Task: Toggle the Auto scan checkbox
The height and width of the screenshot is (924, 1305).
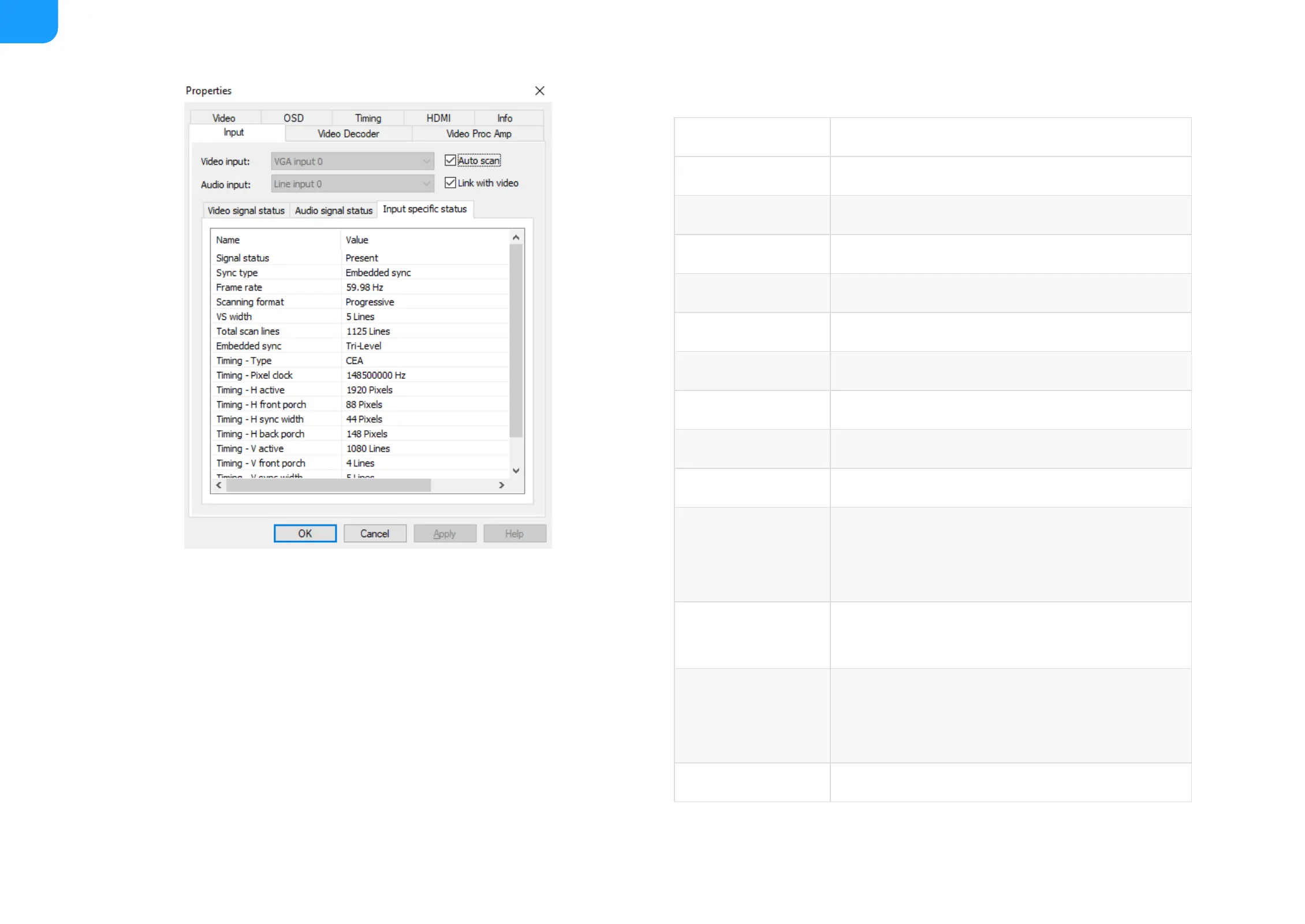Action: point(450,161)
